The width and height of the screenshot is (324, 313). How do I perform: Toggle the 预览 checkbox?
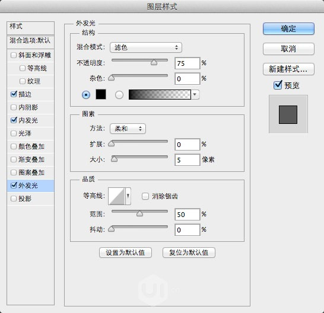pyautogui.click(x=278, y=85)
